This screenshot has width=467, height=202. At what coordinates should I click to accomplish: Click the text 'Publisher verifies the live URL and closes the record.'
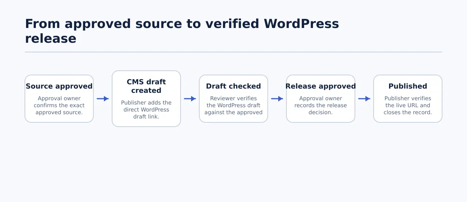(408, 105)
